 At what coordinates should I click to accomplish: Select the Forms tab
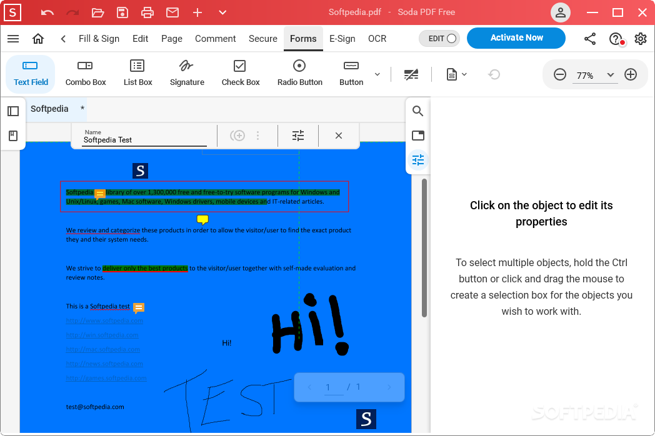click(x=303, y=39)
